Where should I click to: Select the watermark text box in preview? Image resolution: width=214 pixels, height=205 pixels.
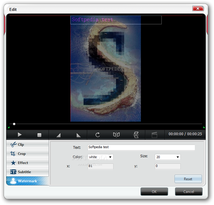(x=116, y=20)
